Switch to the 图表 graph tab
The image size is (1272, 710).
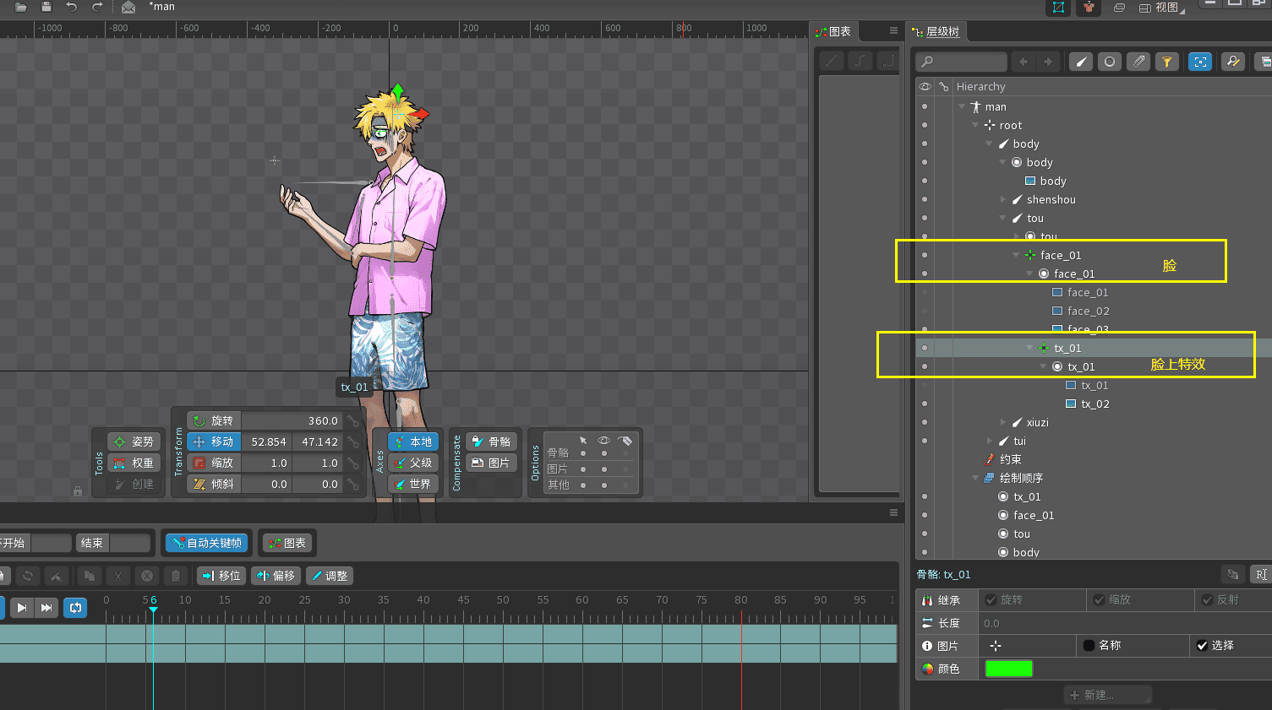point(833,31)
